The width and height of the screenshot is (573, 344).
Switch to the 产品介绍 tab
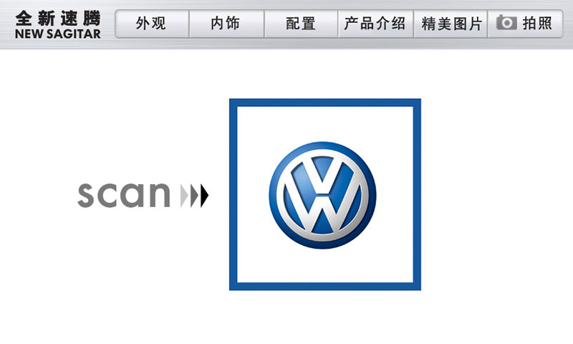coord(375,24)
